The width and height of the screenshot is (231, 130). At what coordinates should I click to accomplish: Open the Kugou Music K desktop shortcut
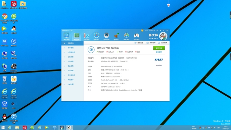(x=14, y=42)
